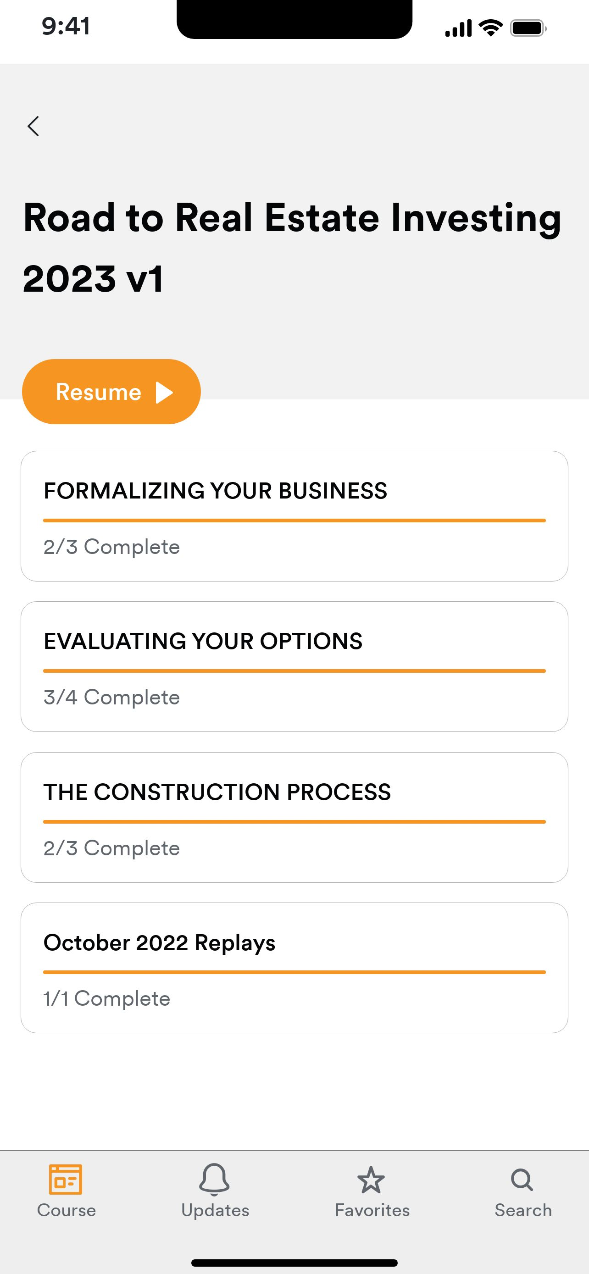Resume the course with orange button
This screenshot has width=589, height=1274.
tap(111, 392)
